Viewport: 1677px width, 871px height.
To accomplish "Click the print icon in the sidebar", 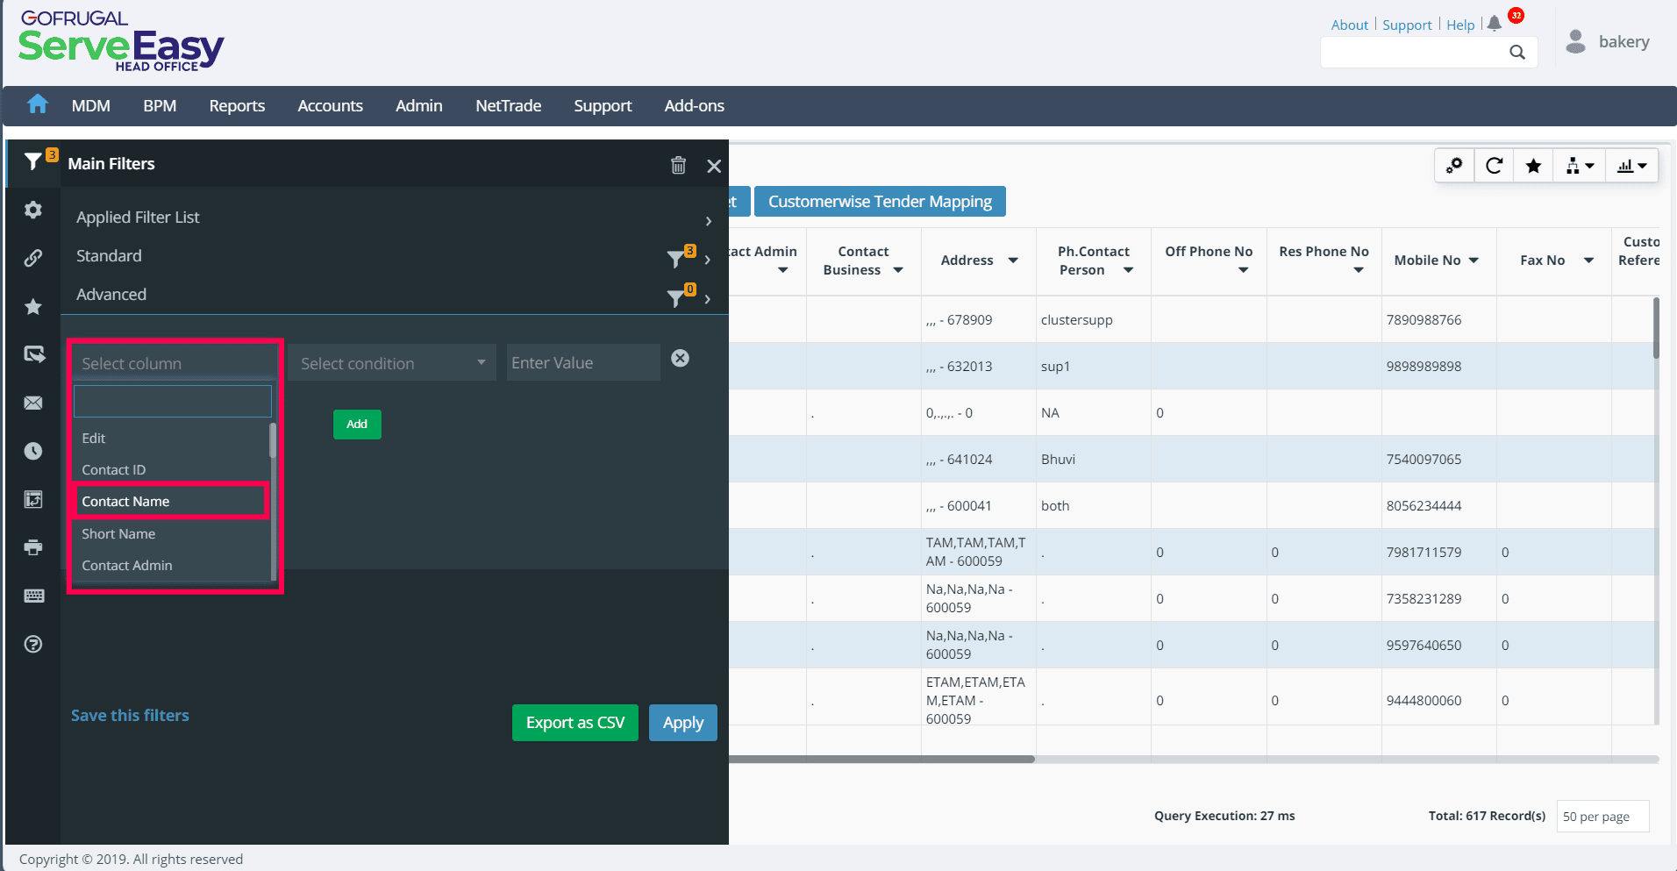I will 33,547.
